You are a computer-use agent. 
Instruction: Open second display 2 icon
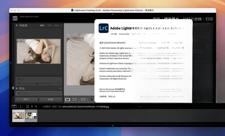(x=20, y=106)
